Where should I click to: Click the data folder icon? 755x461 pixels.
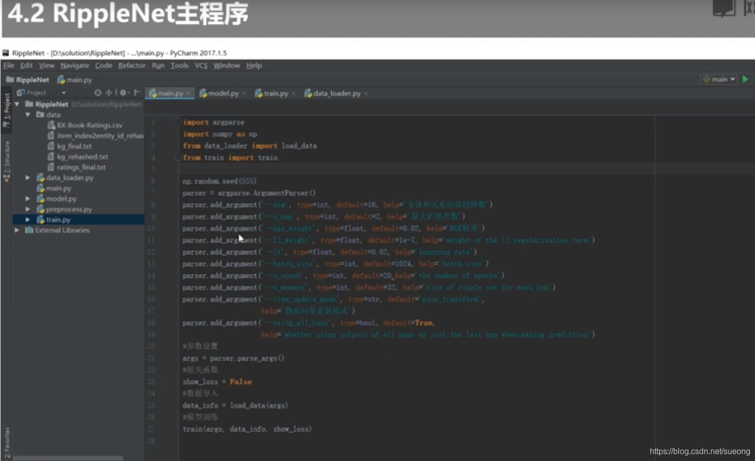(40, 115)
